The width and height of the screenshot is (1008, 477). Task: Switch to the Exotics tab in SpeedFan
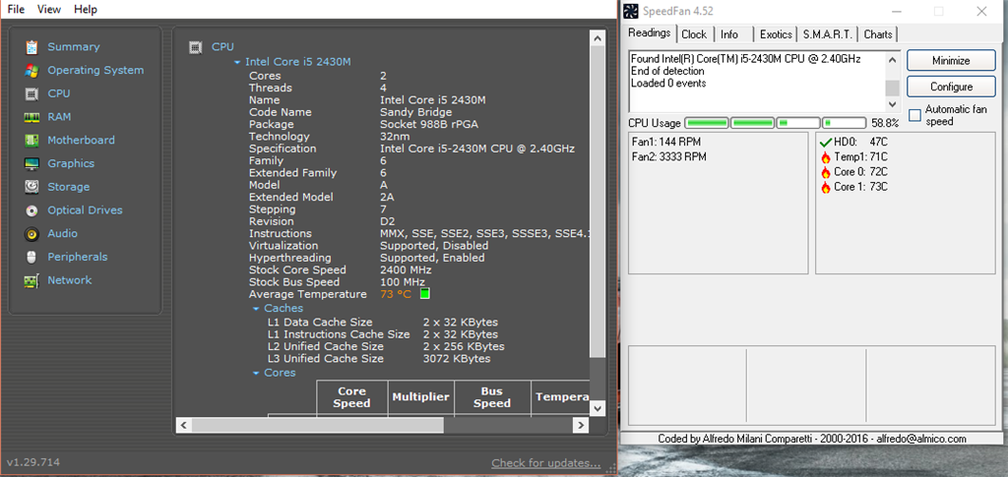(x=776, y=34)
